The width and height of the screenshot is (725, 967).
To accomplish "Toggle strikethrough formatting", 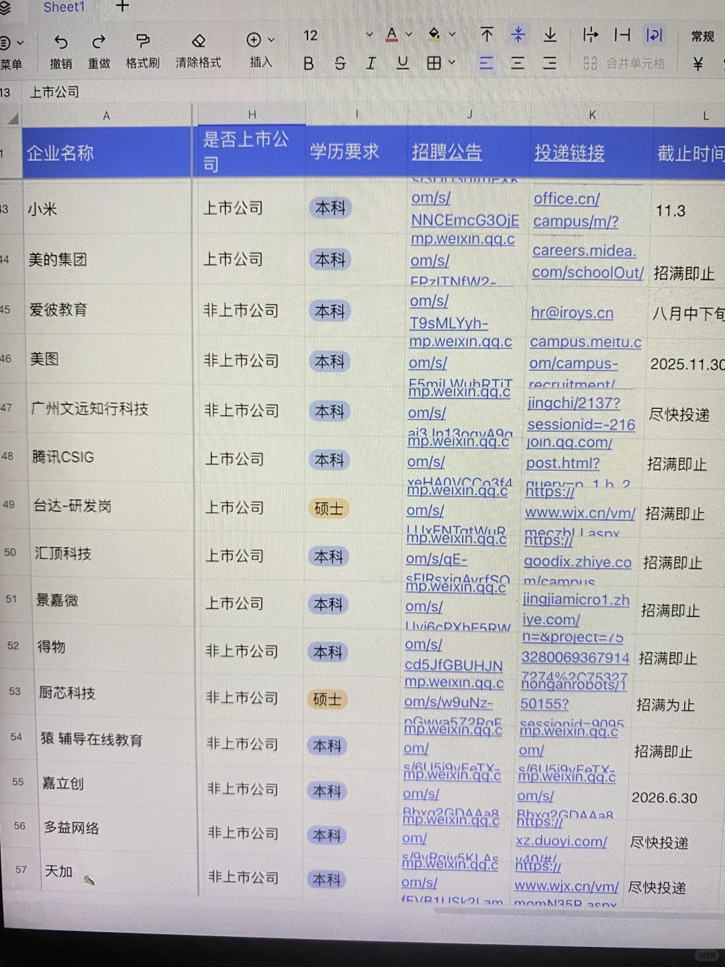I will point(340,64).
